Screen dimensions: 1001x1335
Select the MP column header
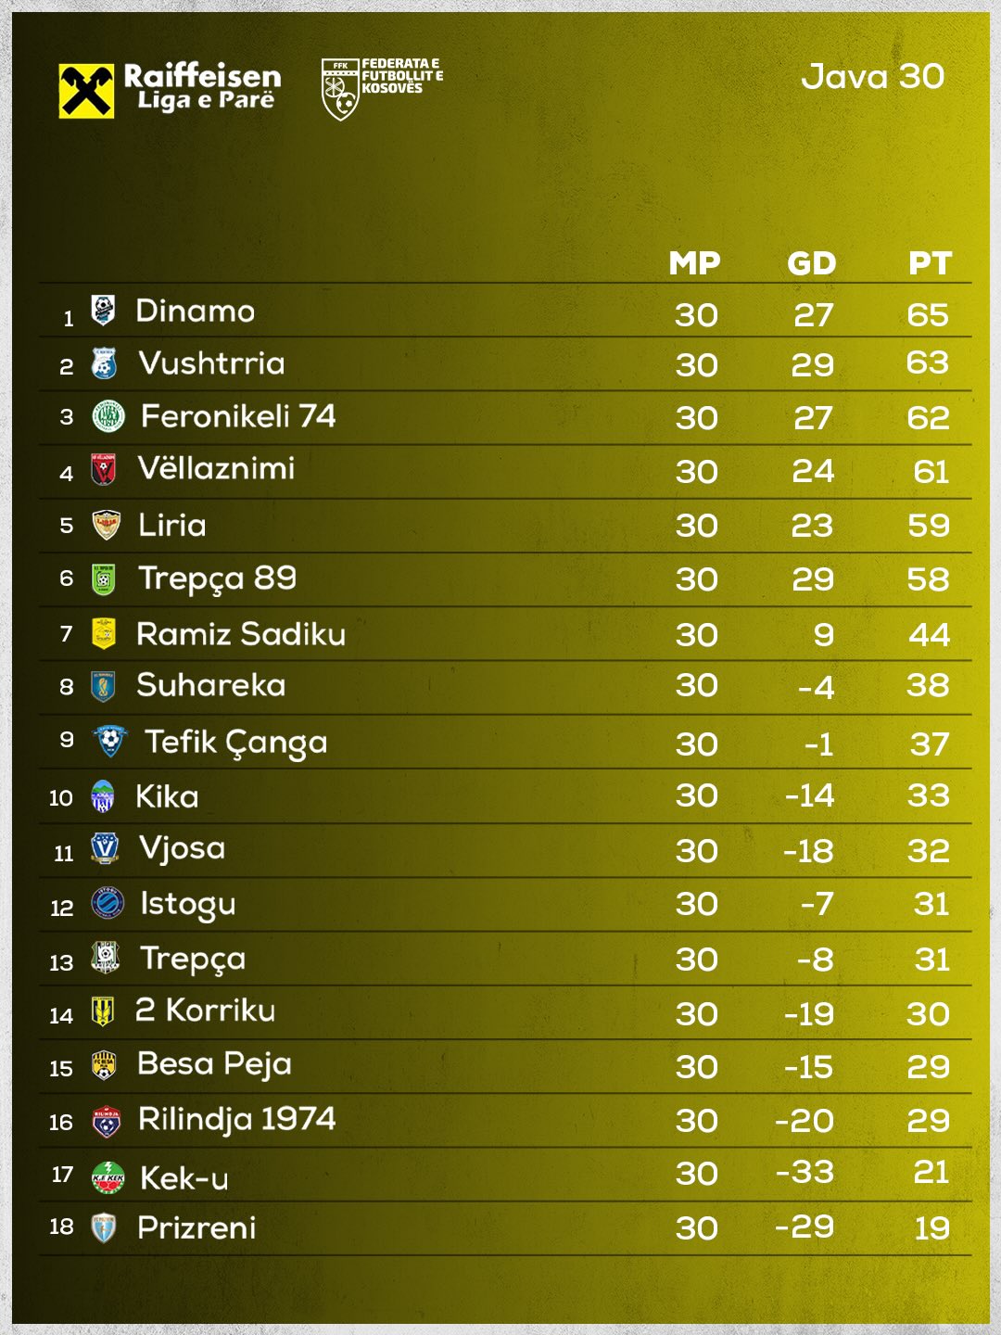(694, 263)
